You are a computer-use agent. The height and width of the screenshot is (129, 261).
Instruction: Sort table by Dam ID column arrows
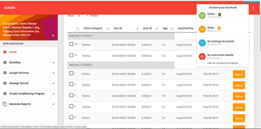(x=156, y=29)
